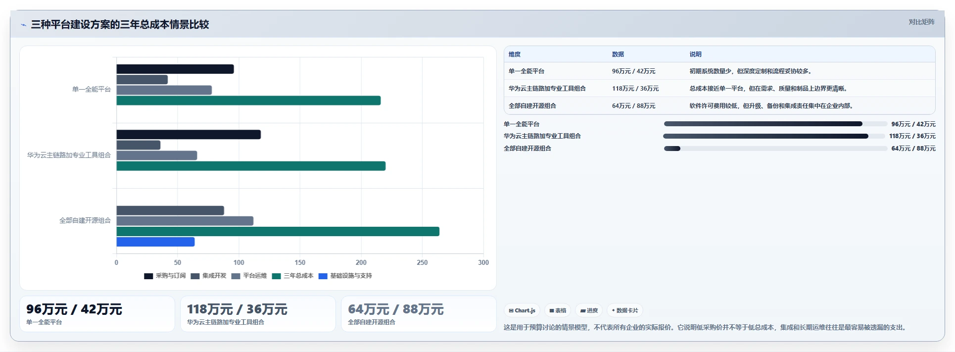This screenshot has height=352, width=955.
Task: Click the 96万元 / 42万元 table cell
Action: (634, 71)
